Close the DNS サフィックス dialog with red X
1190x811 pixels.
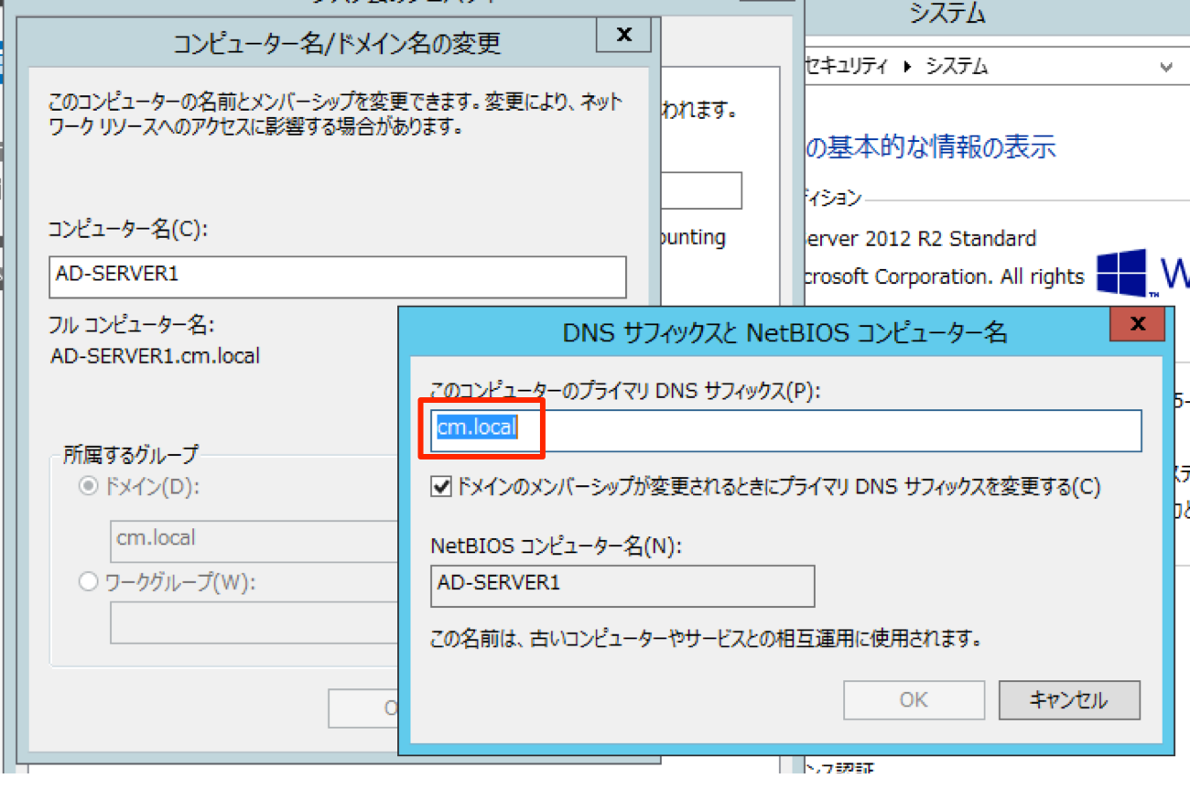pos(1136,324)
